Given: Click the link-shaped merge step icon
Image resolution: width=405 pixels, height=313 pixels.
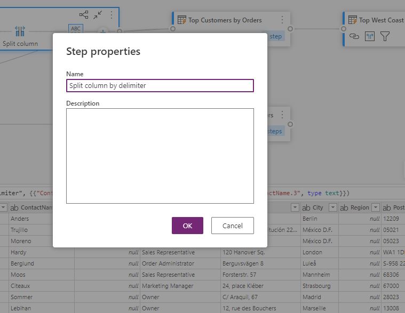Looking at the screenshot, I should pos(354,36).
